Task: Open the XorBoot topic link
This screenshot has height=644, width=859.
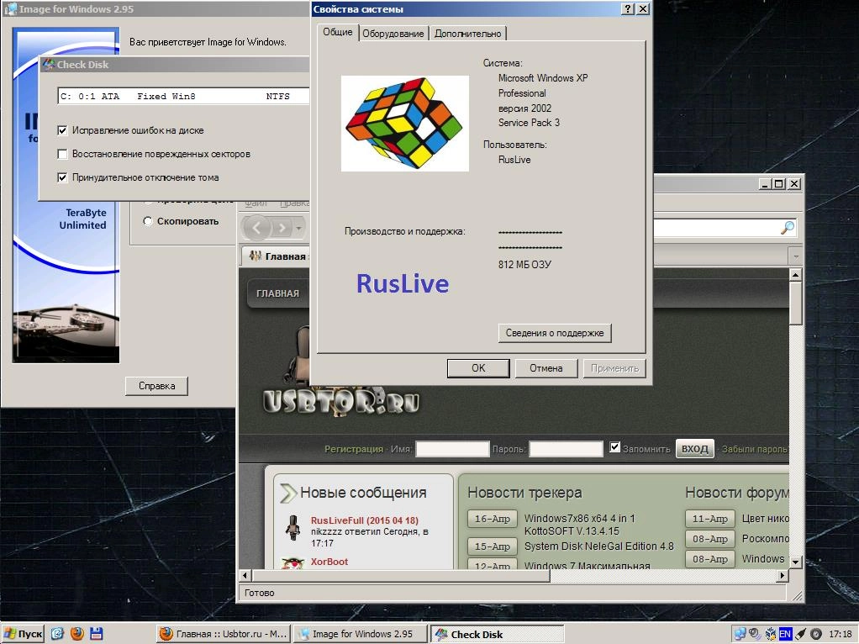Action: click(x=329, y=562)
